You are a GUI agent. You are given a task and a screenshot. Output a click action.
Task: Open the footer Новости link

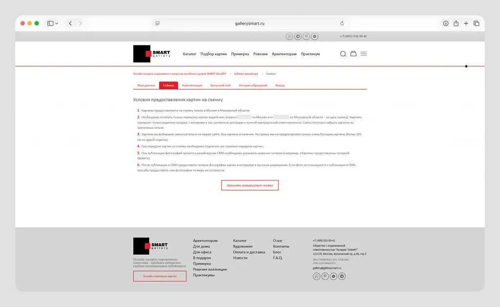pyautogui.click(x=240, y=258)
